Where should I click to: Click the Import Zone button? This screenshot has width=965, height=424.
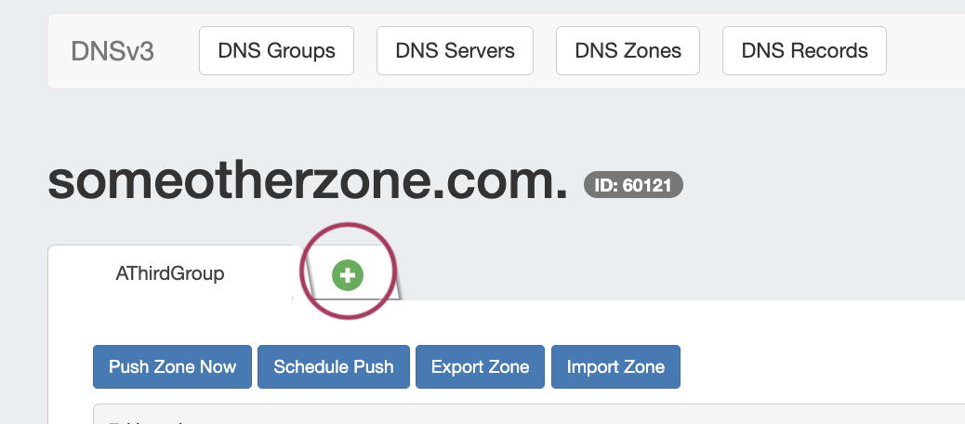[615, 366]
